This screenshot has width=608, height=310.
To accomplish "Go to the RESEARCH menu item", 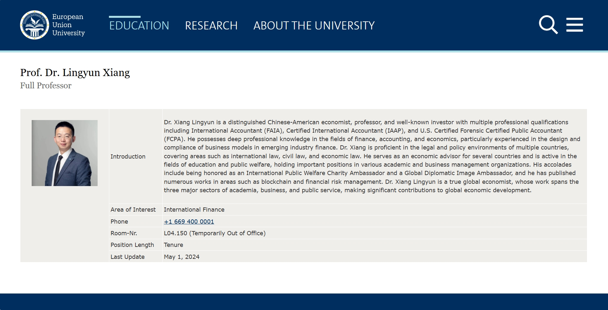I will (211, 26).
